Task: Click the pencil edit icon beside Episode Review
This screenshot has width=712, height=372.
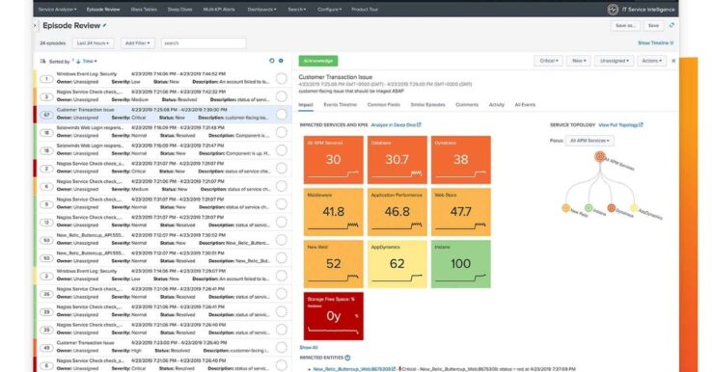Action: [105, 25]
